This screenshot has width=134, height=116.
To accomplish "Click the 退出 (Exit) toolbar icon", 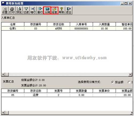I will click(69, 10).
